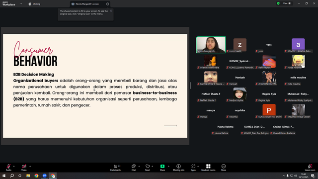The image size is (318, 179).
Task: Open the More options menu
Action: 224,168
